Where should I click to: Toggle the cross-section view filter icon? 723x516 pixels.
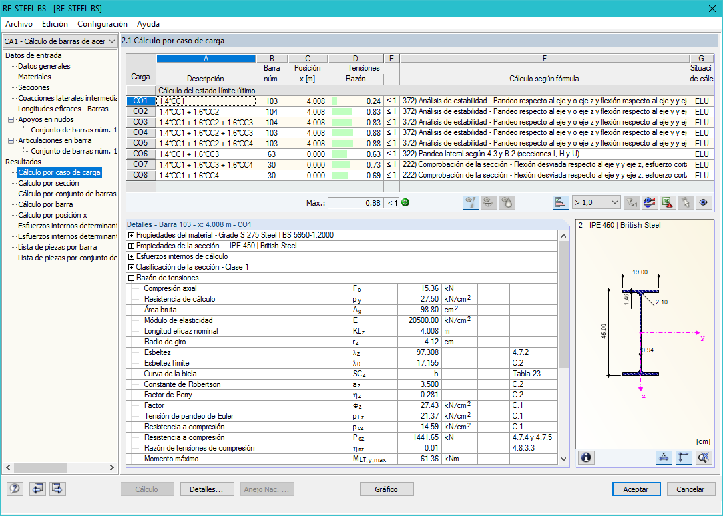pyautogui.click(x=470, y=202)
